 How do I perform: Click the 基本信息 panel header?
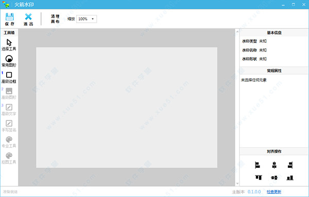coord(274,33)
